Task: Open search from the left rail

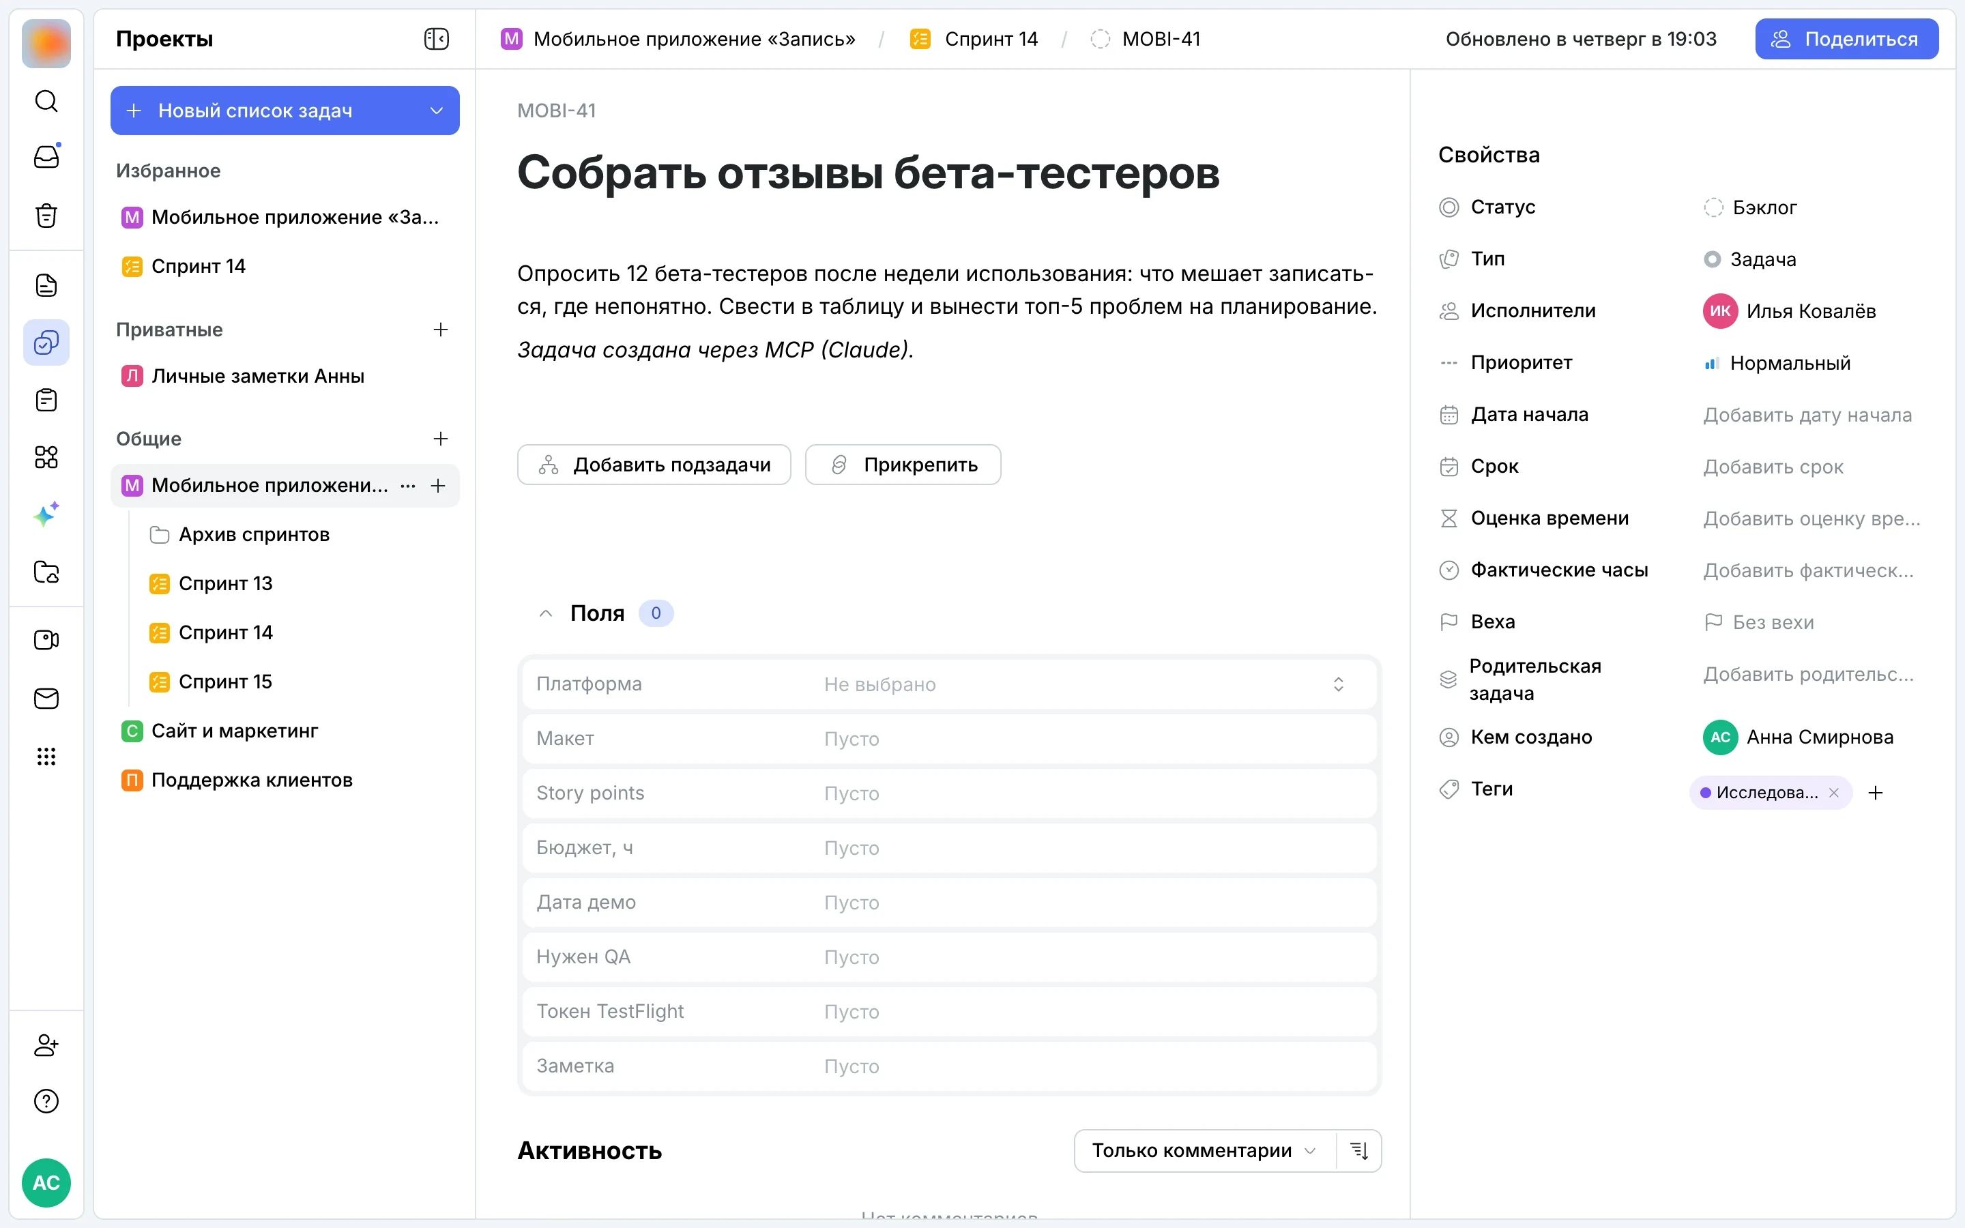Action: click(46, 102)
